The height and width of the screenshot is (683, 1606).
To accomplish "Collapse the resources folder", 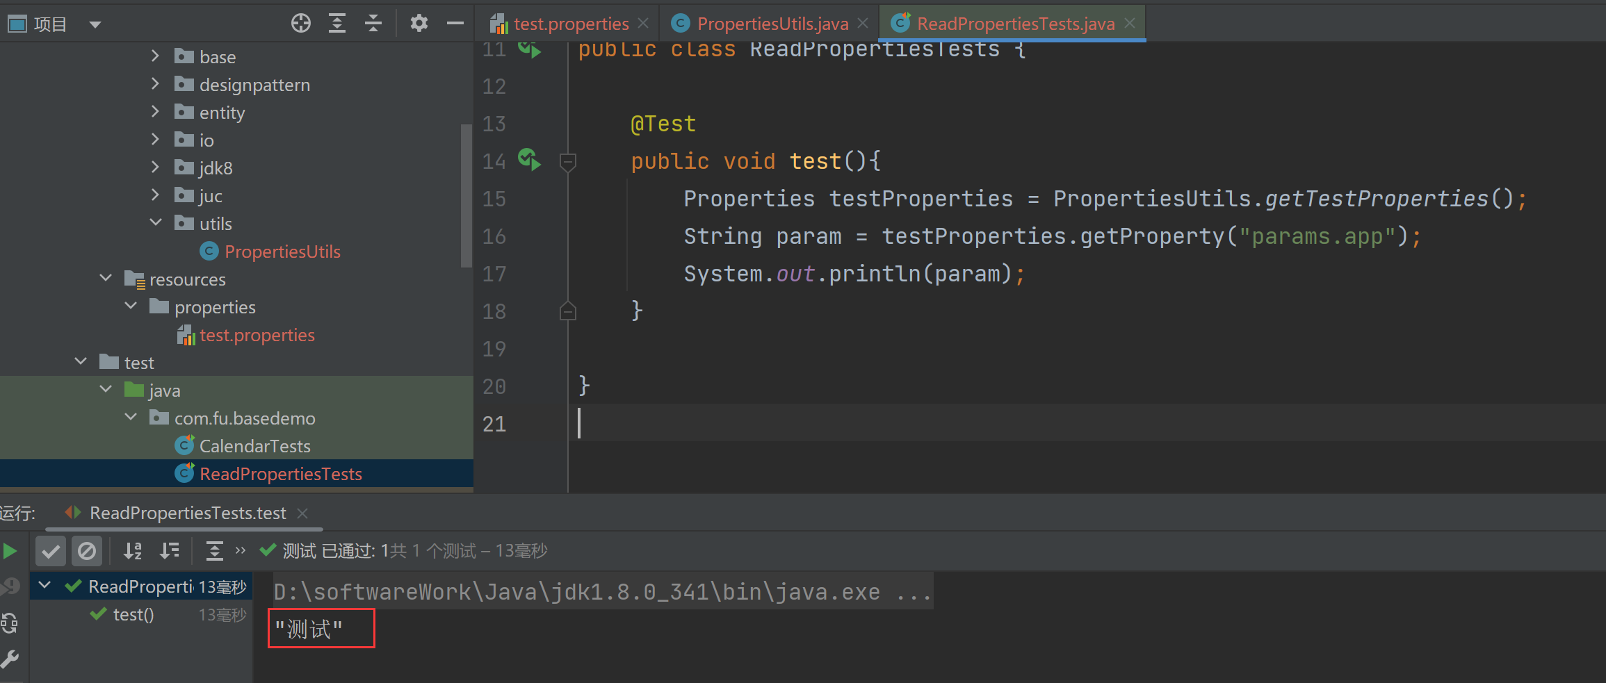I will 105,279.
